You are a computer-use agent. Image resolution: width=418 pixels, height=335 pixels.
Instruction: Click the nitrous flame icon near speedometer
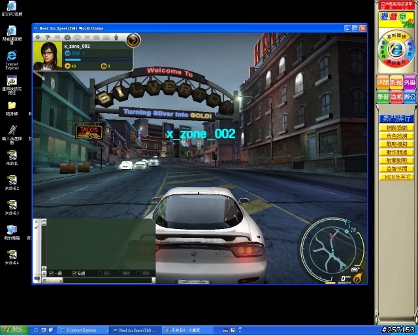(x=357, y=278)
